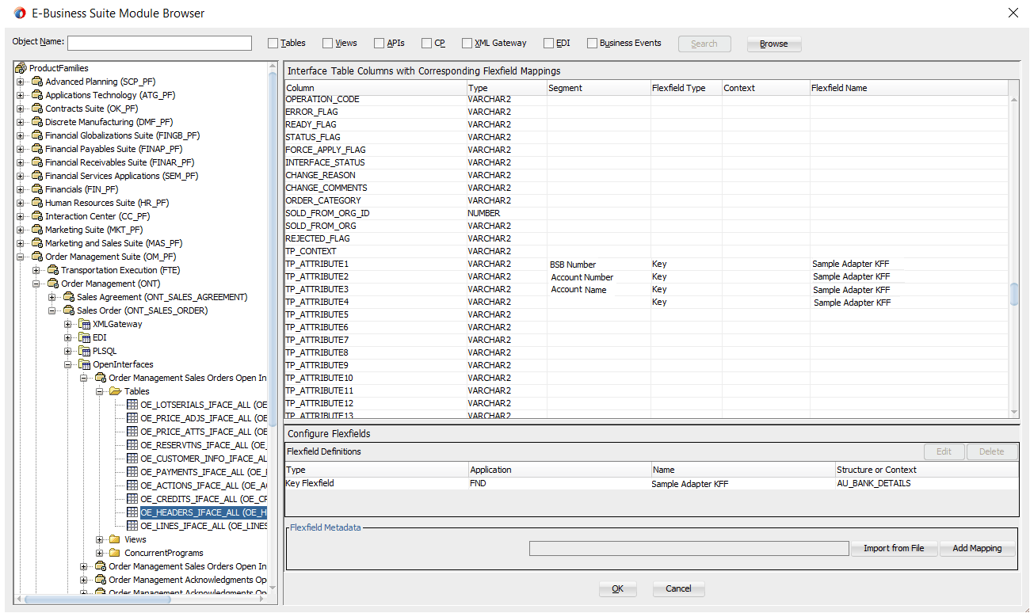Image resolution: width=1030 pixels, height=613 pixels.
Task: Click the OpenInterfaces folder icon
Action: click(x=84, y=364)
